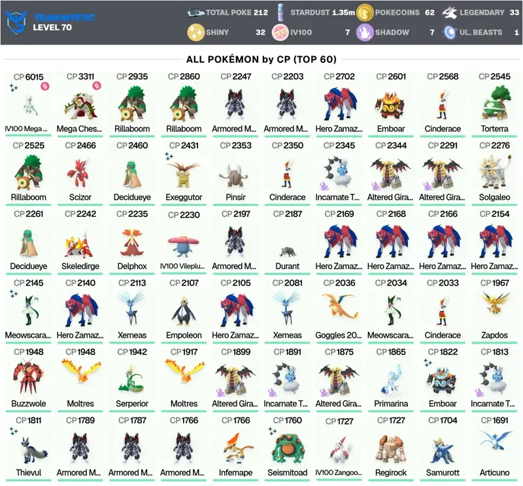Viewport: 523px width, 486px height.
Task: Click the "ALL POKÉMON by CP (TOP 60)" heading
Action: (261, 59)
